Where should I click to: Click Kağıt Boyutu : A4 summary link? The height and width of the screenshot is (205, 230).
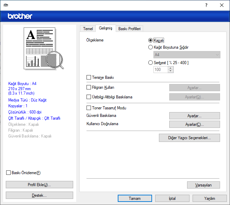(22, 84)
